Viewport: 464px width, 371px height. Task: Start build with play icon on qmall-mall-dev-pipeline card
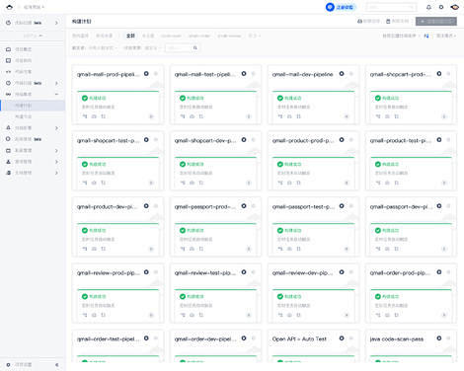(347, 116)
